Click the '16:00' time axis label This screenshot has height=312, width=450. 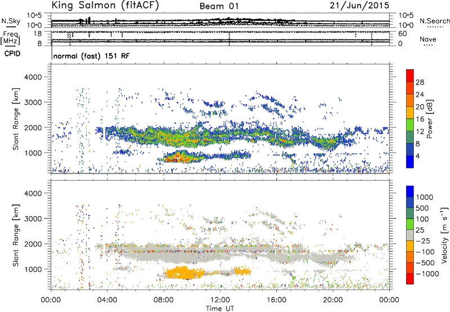276,300
